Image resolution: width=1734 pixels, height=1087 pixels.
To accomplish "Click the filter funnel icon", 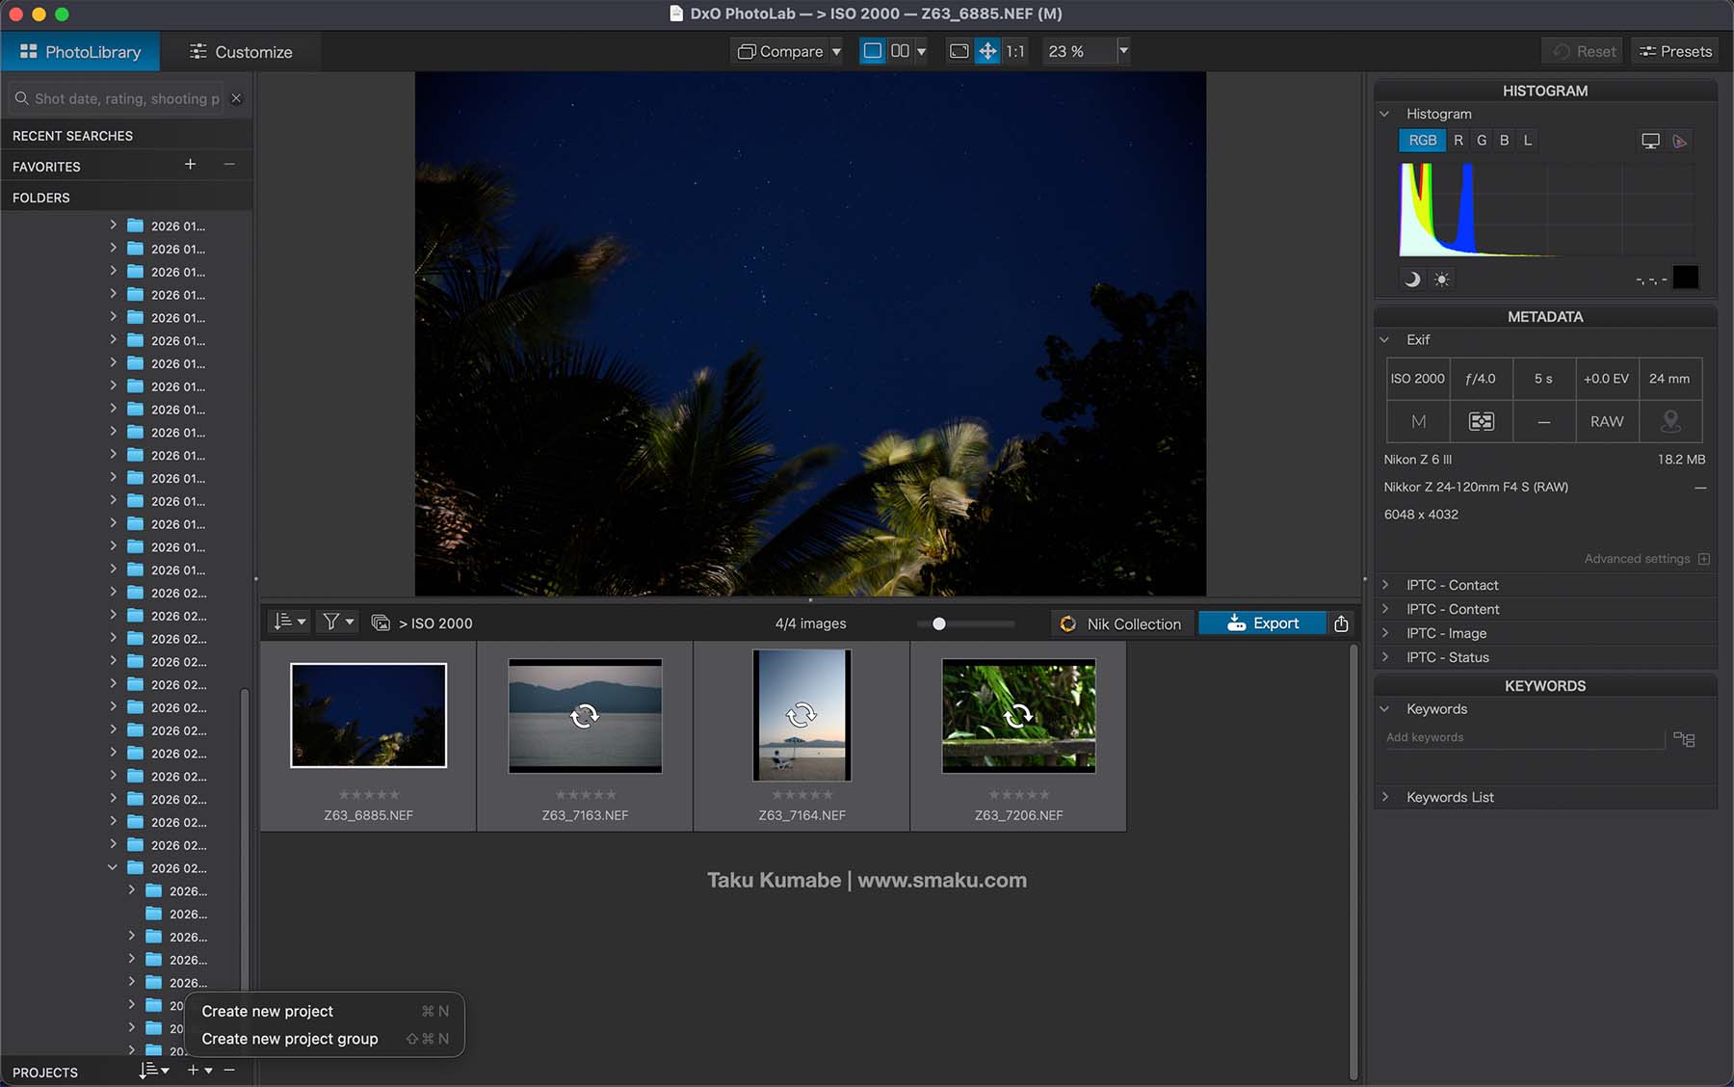I will tap(331, 623).
